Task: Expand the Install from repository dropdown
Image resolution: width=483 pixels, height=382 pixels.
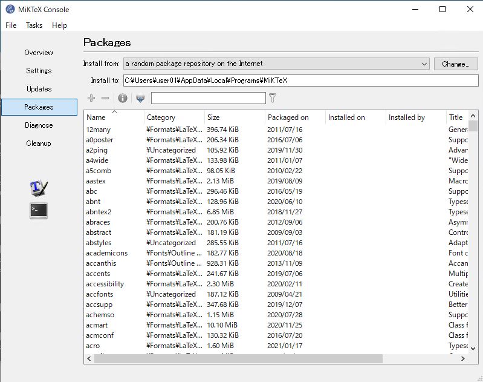Action: pos(276,64)
